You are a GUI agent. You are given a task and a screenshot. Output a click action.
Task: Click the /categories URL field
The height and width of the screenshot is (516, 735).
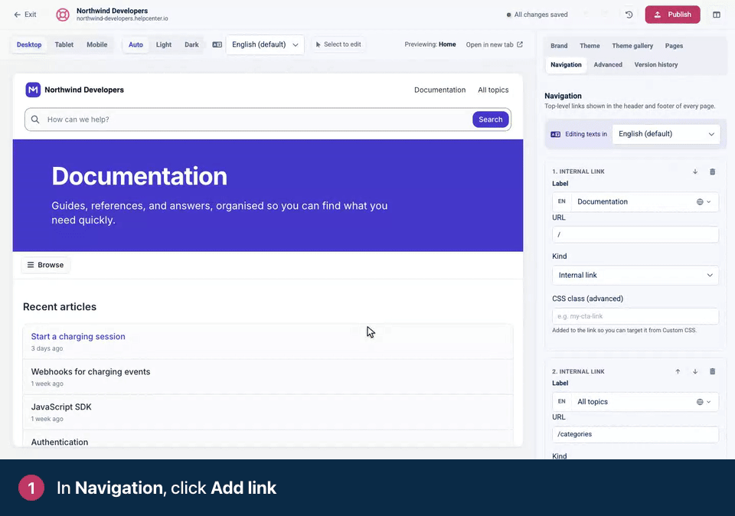635,434
